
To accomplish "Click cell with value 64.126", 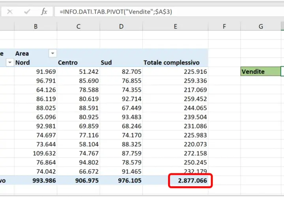I will pos(35,90).
